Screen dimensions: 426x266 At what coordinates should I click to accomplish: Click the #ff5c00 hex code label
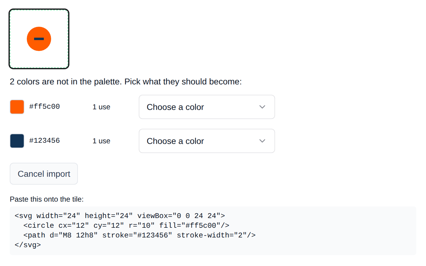click(44, 107)
